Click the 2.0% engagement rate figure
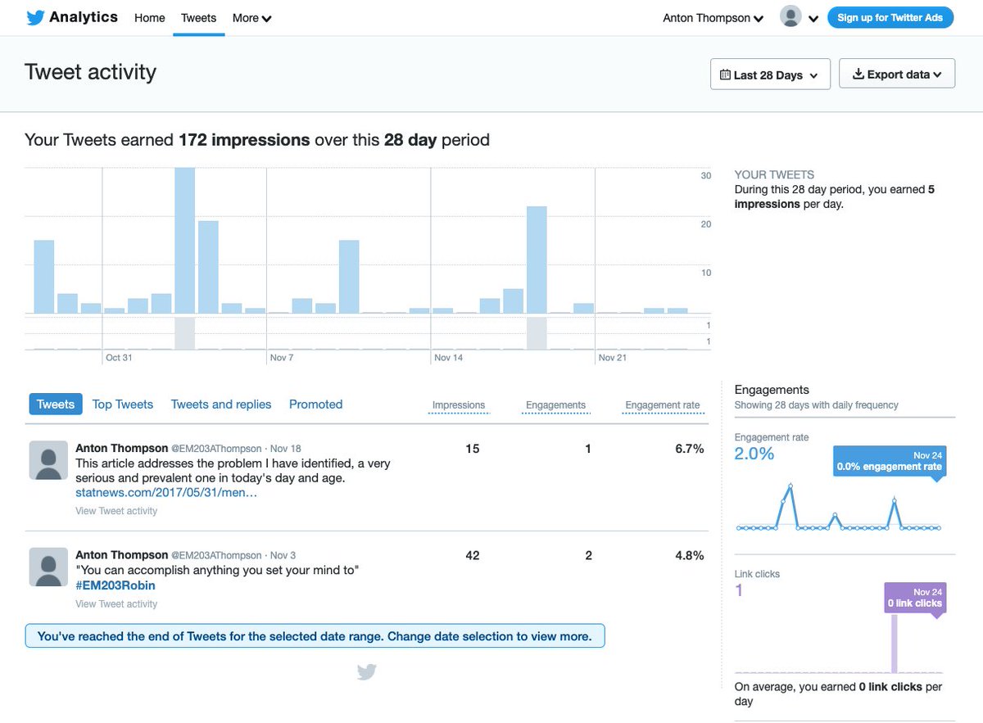This screenshot has height=723, width=983. [x=754, y=454]
